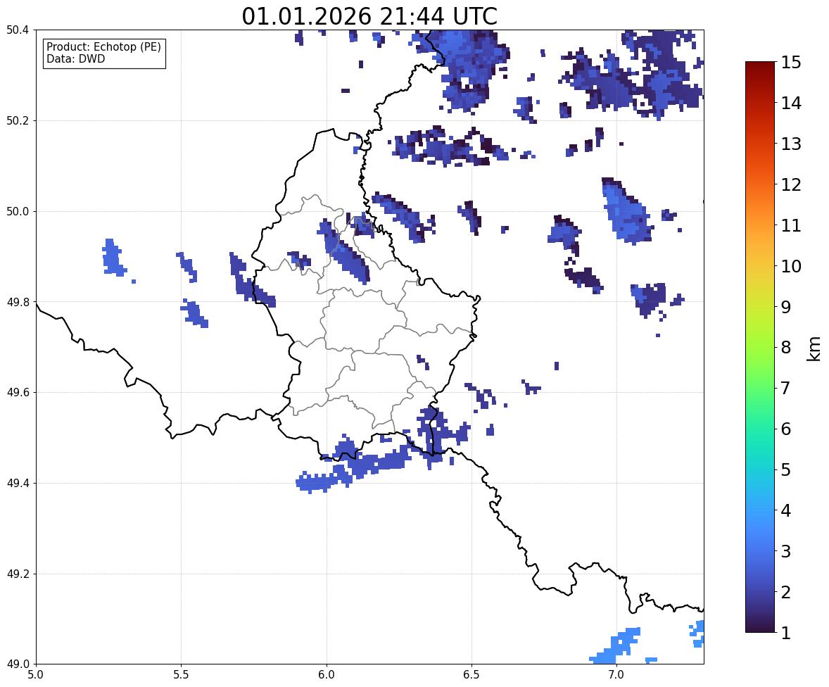Click the colorbar "km" unit label
This screenshot has width=829, height=687.
coord(814,348)
